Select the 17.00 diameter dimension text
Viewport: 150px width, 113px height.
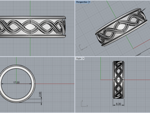pyautogui.click(x=16, y=83)
